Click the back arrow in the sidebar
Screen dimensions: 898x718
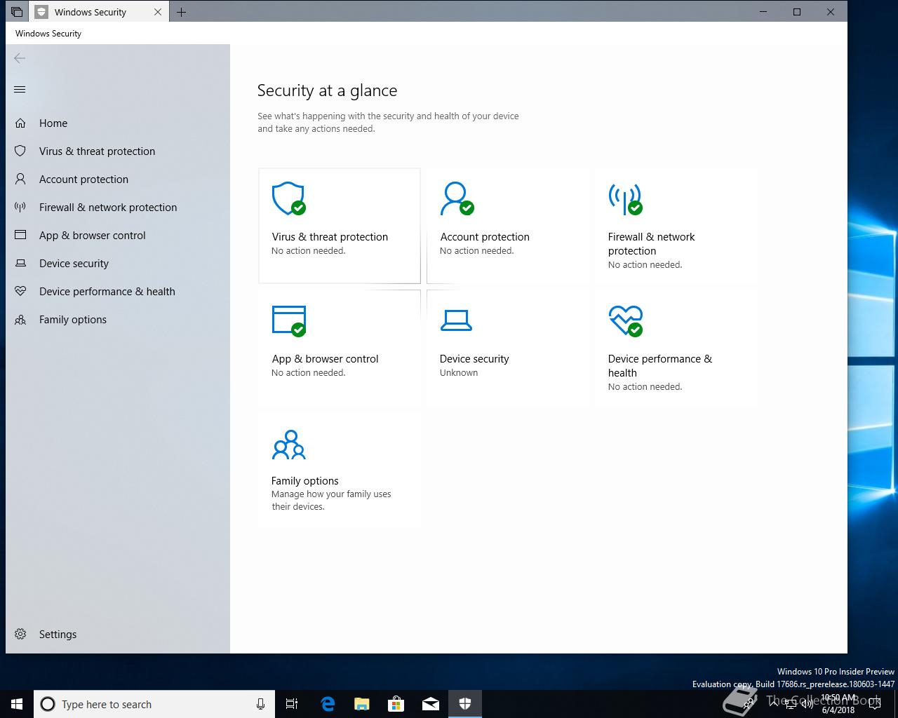click(20, 58)
